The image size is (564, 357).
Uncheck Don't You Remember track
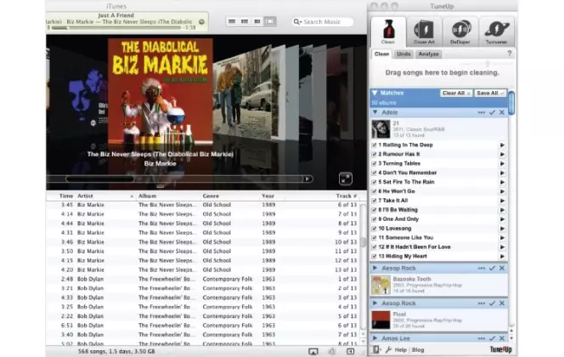[x=374, y=173]
